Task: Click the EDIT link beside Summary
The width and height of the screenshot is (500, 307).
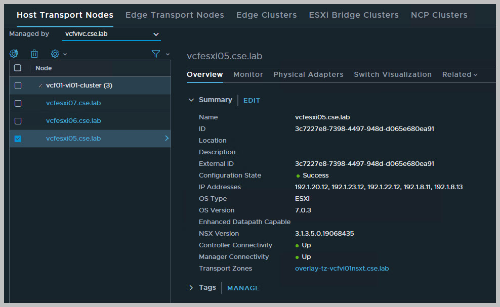Action: click(252, 101)
